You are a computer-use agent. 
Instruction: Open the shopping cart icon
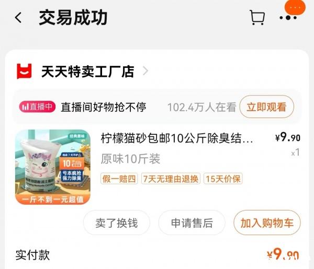tap(257, 18)
